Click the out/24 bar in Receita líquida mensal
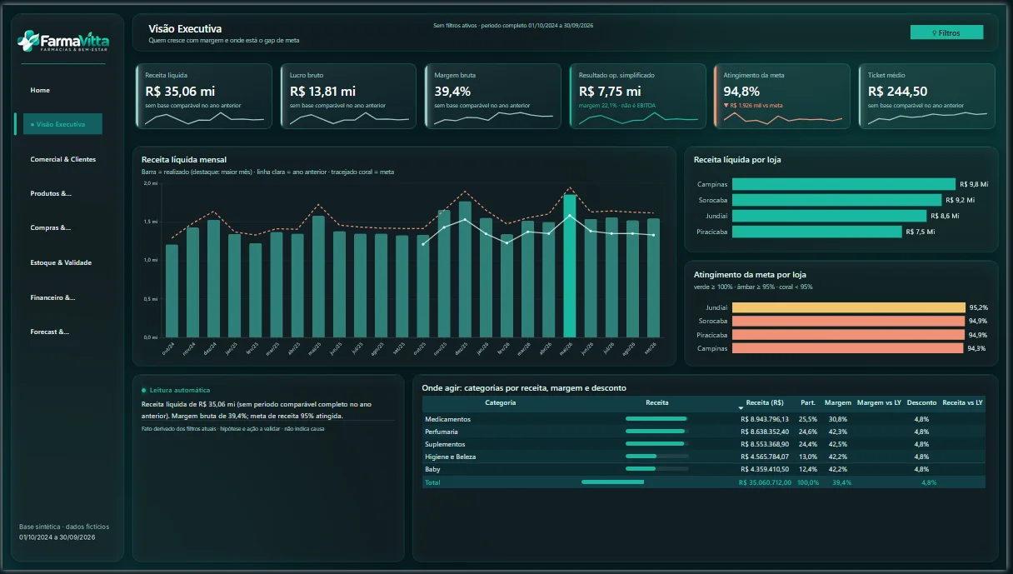 tap(172, 291)
